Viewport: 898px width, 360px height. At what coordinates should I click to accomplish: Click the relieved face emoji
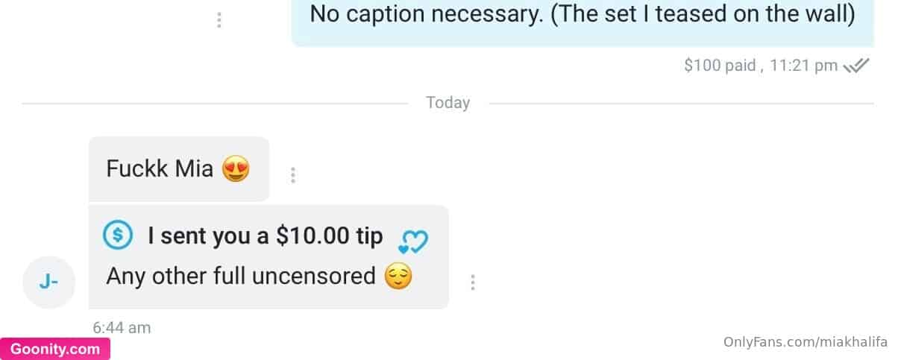(x=398, y=277)
